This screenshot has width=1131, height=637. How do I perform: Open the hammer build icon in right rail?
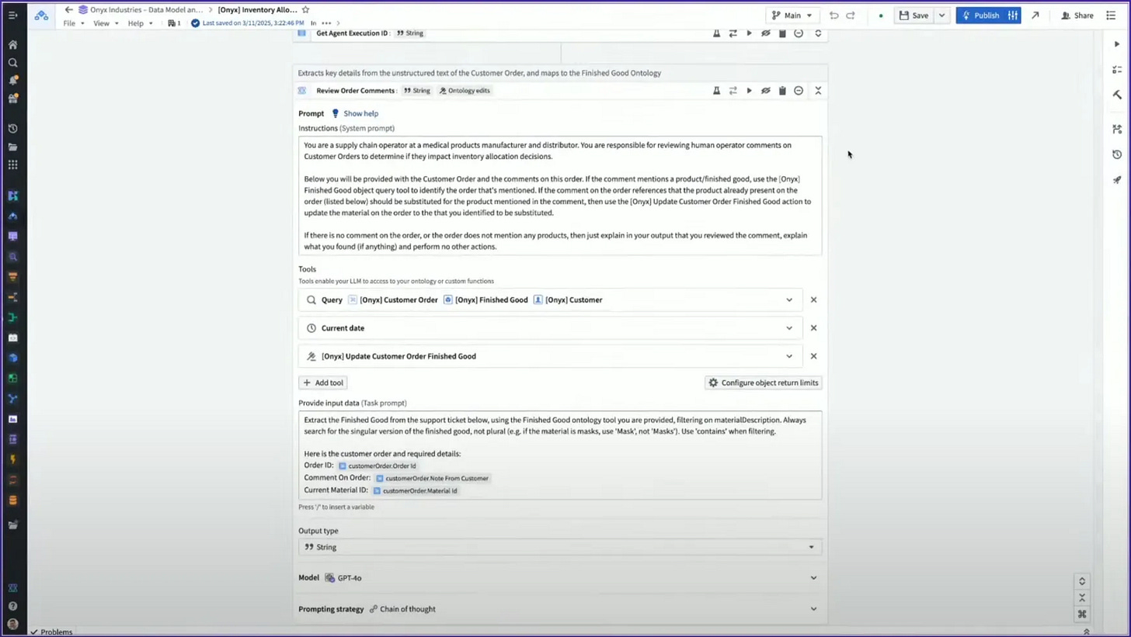click(x=1117, y=95)
